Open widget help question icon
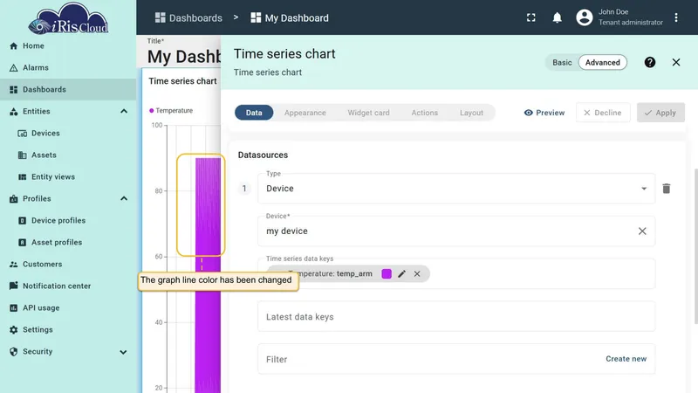The image size is (698, 393). [649, 62]
